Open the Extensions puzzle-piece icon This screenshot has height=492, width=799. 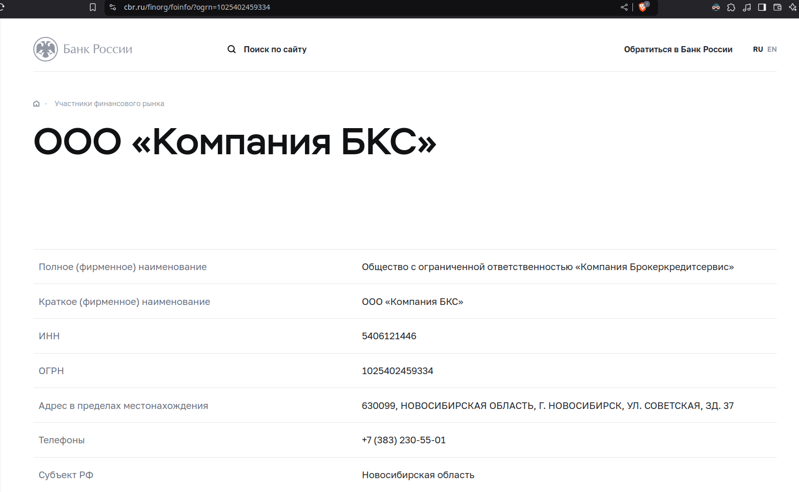point(731,7)
